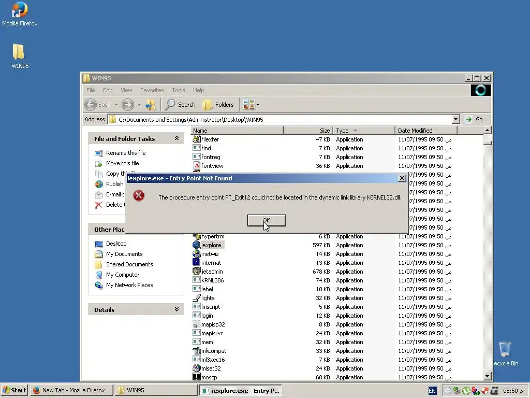
Task: Select the WIN95 folder on desktop
Action: (20, 56)
